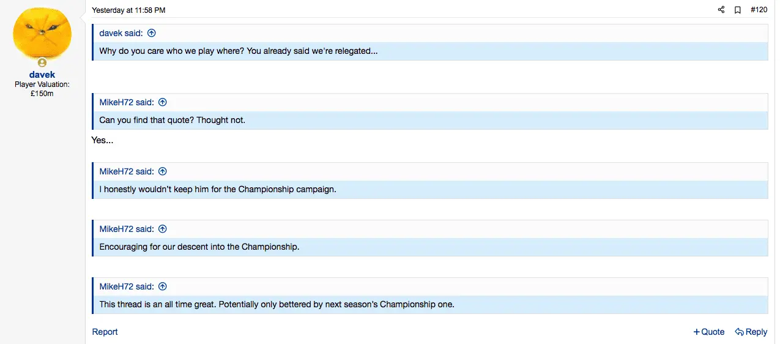Click arrow beside 'This thread is an all time great' quote
The width and height of the screenshot is (780, 344).
point(163,287)
